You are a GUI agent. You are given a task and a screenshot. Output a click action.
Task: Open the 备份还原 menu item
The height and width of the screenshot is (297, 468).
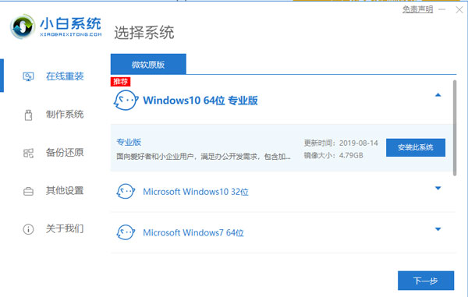pyautogui.click(x=65, y=153)
